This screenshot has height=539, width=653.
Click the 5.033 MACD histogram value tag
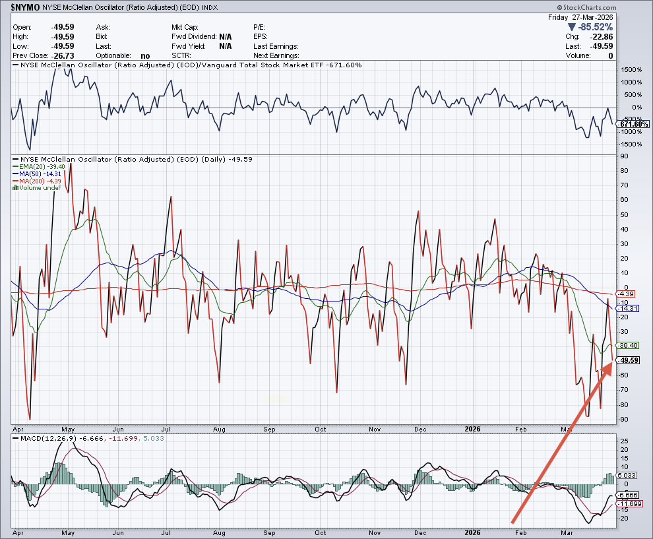(x=626, y=475)
